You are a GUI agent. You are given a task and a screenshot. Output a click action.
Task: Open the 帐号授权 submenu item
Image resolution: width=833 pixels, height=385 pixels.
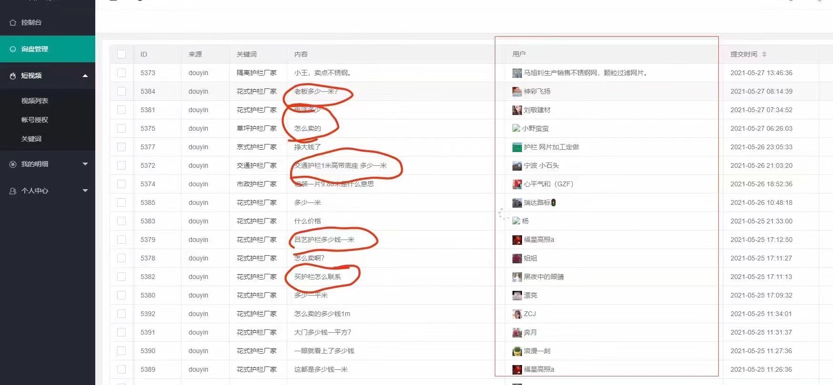[x=35, y=120]
